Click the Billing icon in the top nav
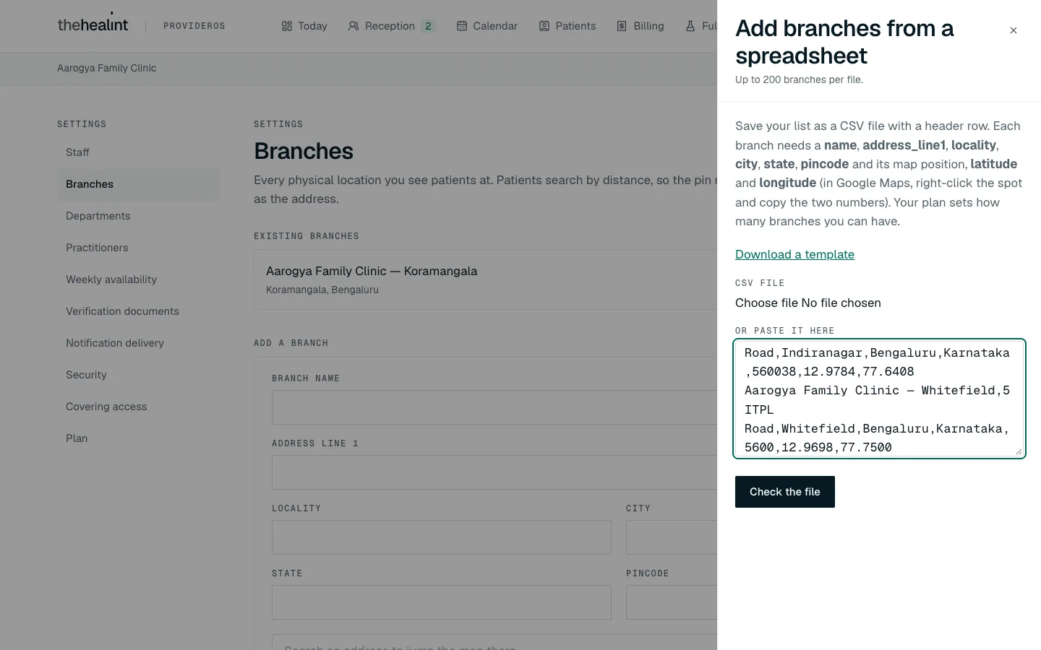Image resolution: width=1041 pixels, height=650 pixels. tap(622, 26)
